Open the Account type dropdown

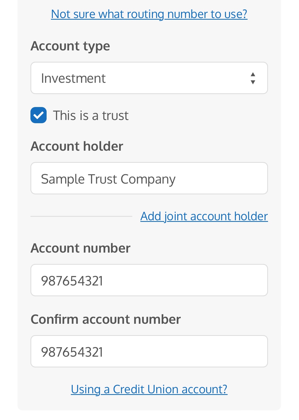pos(149,78)
